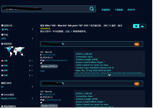The width and height of the screenshot is (153, 108).
Task: Click the 'extended' mode text
Action: tap(45, 28)
